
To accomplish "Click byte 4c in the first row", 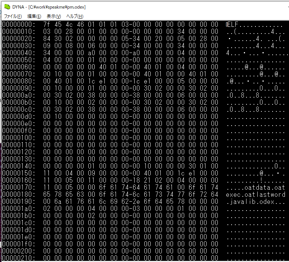I will coord(69,24).
